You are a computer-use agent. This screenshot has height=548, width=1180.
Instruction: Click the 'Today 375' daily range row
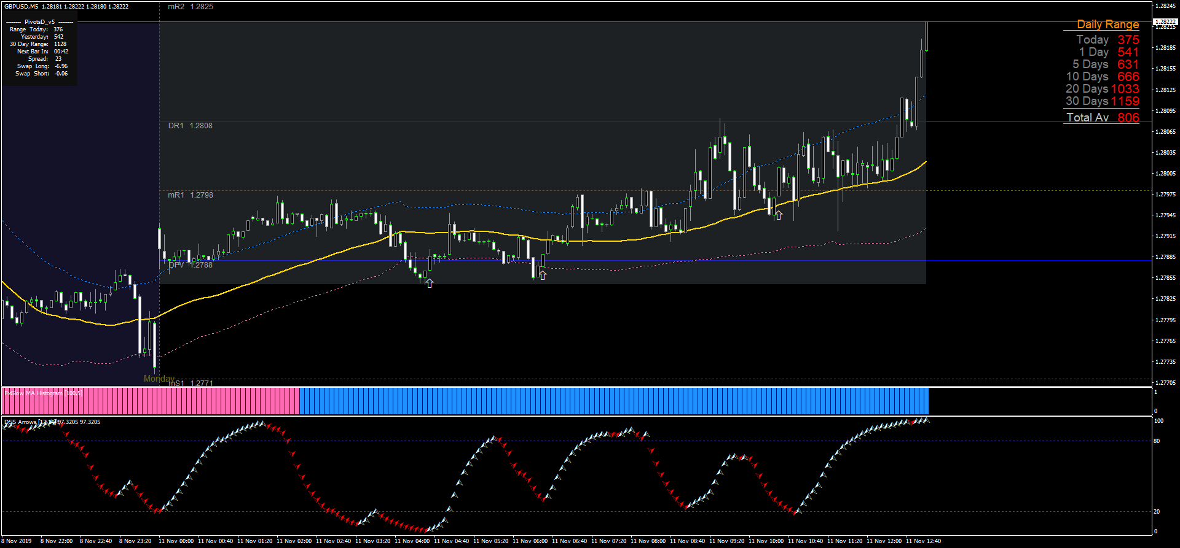click(x=1107, y=40)
